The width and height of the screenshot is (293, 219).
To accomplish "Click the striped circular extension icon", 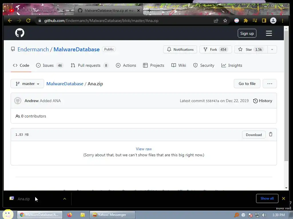I will click(x=237, y=21).
